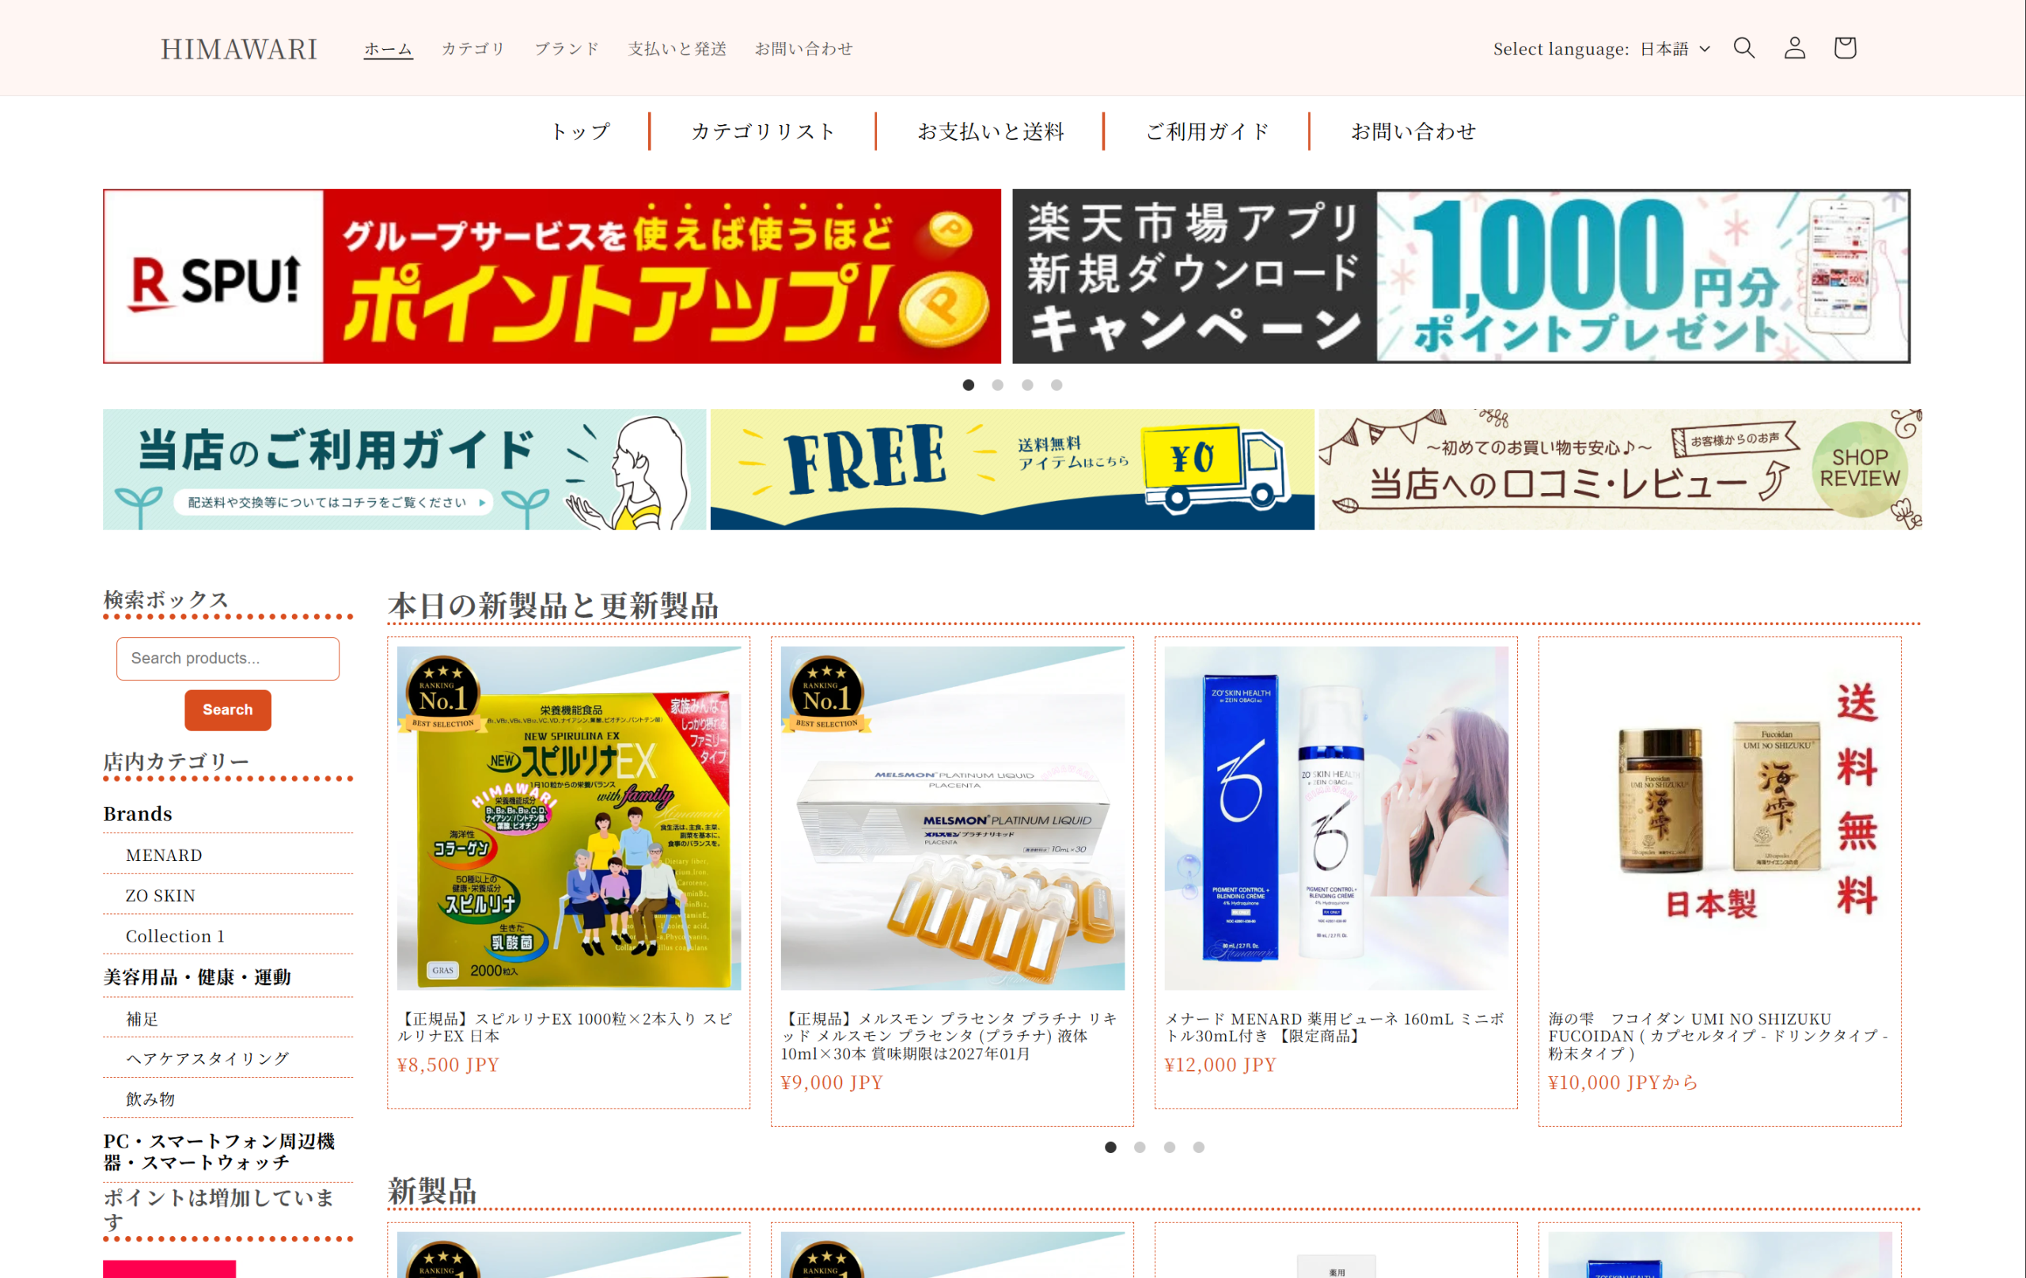The height and width of the screenshot is (1278, 2026).
Task: Select fourth dot of top banner carousel
Action: click(x=1057, y=385)
